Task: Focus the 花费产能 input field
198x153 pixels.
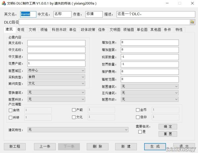Action: (56, 64)
